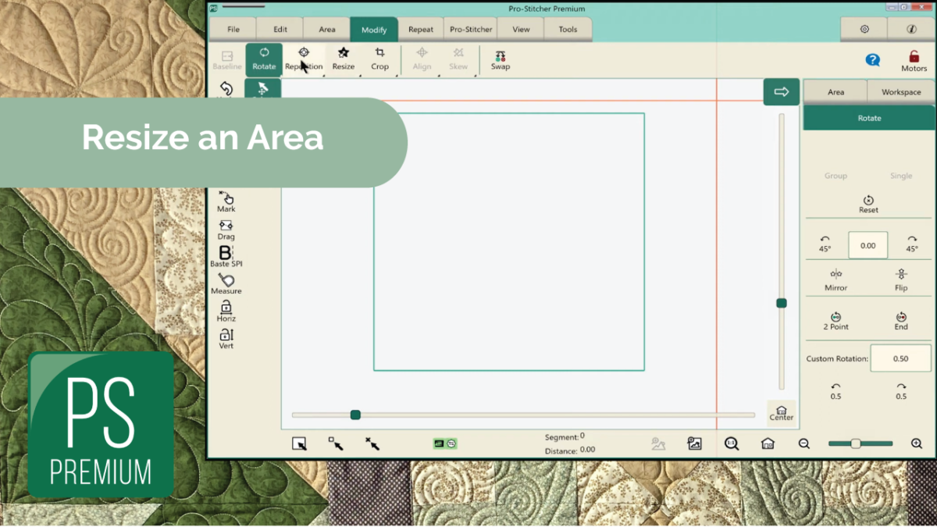Choose the Drag tool
Image resolution: width=937 pixels, height=527 pixels.
[226, 229]
